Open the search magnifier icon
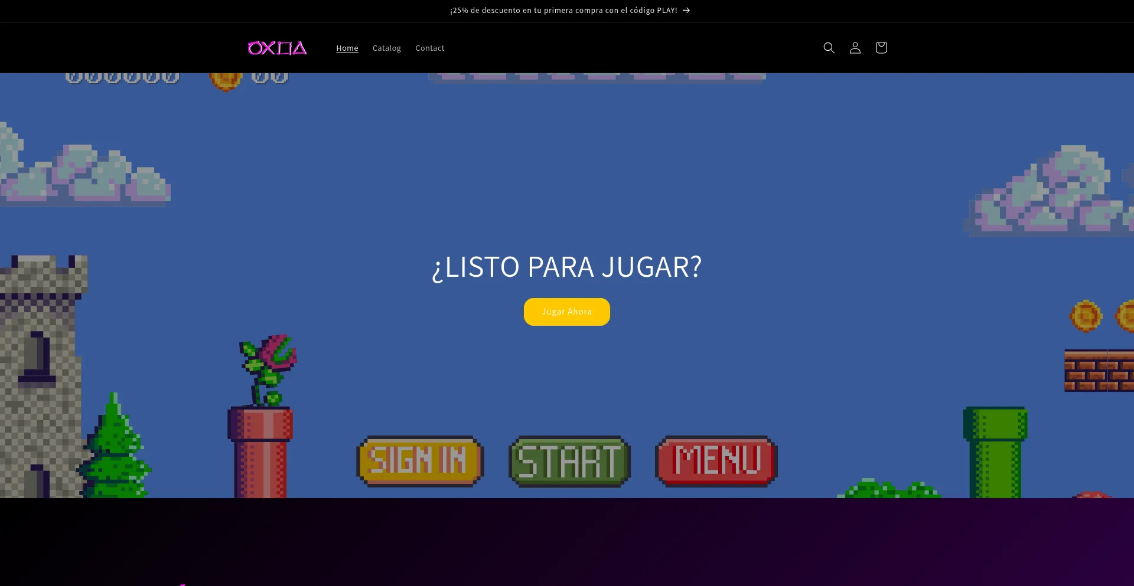Viewport: 1134px width, 586px height. [829, 48]
